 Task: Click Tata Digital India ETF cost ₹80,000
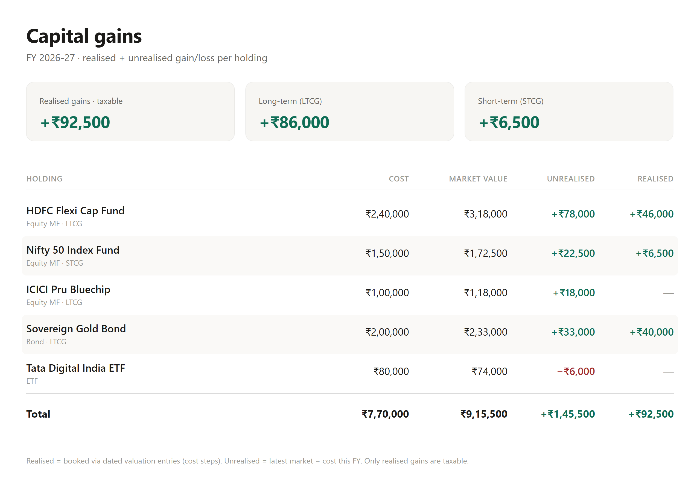(x=391, y=372)
